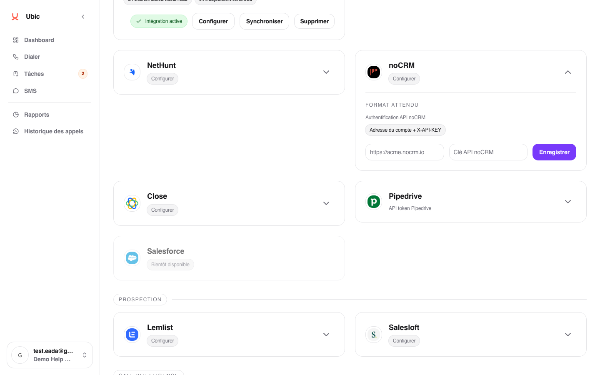
Task: Click the Intégration active status badge
Action: 159,21
